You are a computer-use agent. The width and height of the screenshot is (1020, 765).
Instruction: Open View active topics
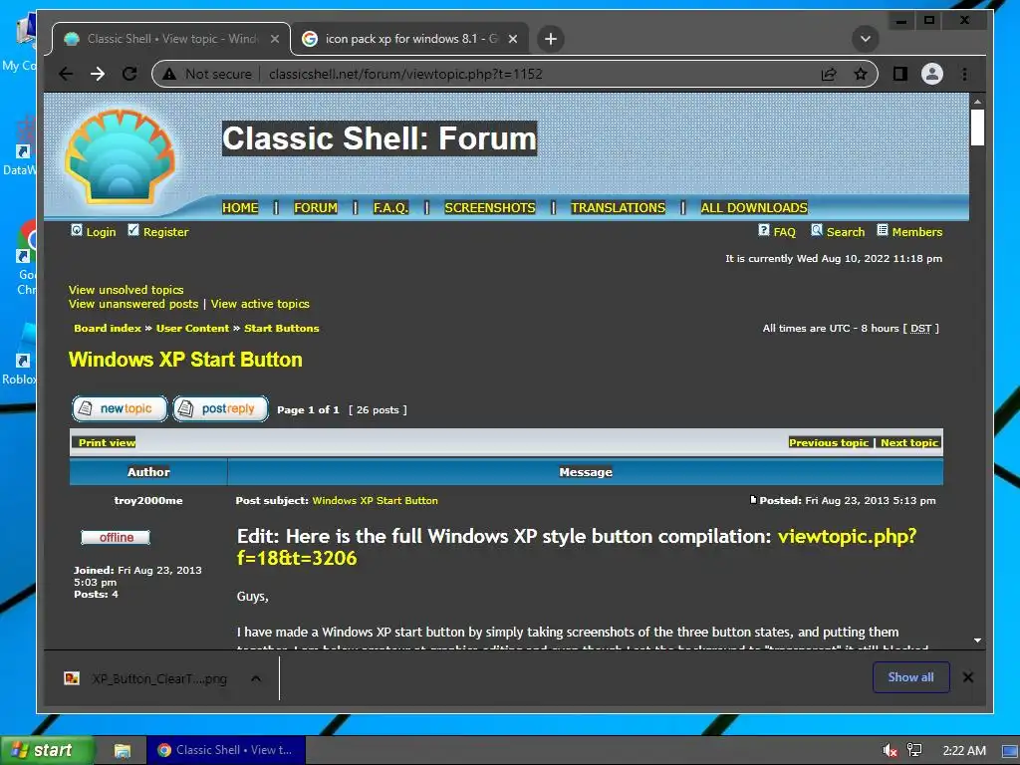260,304
